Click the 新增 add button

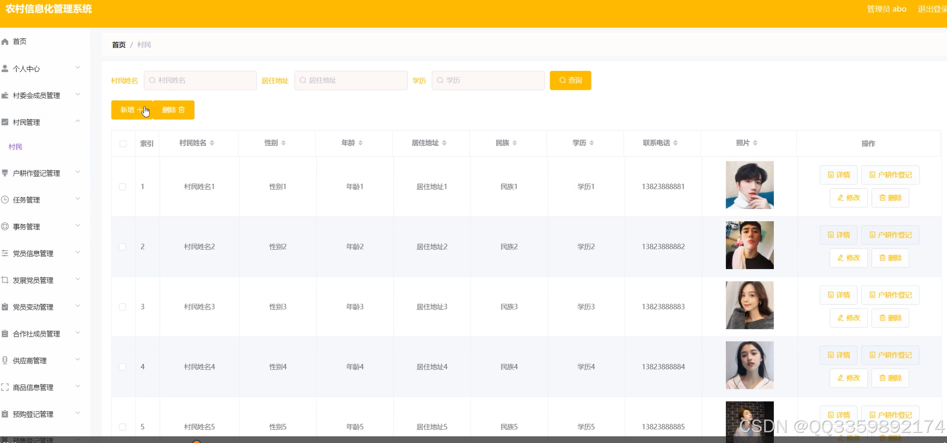tap(132, 110)
